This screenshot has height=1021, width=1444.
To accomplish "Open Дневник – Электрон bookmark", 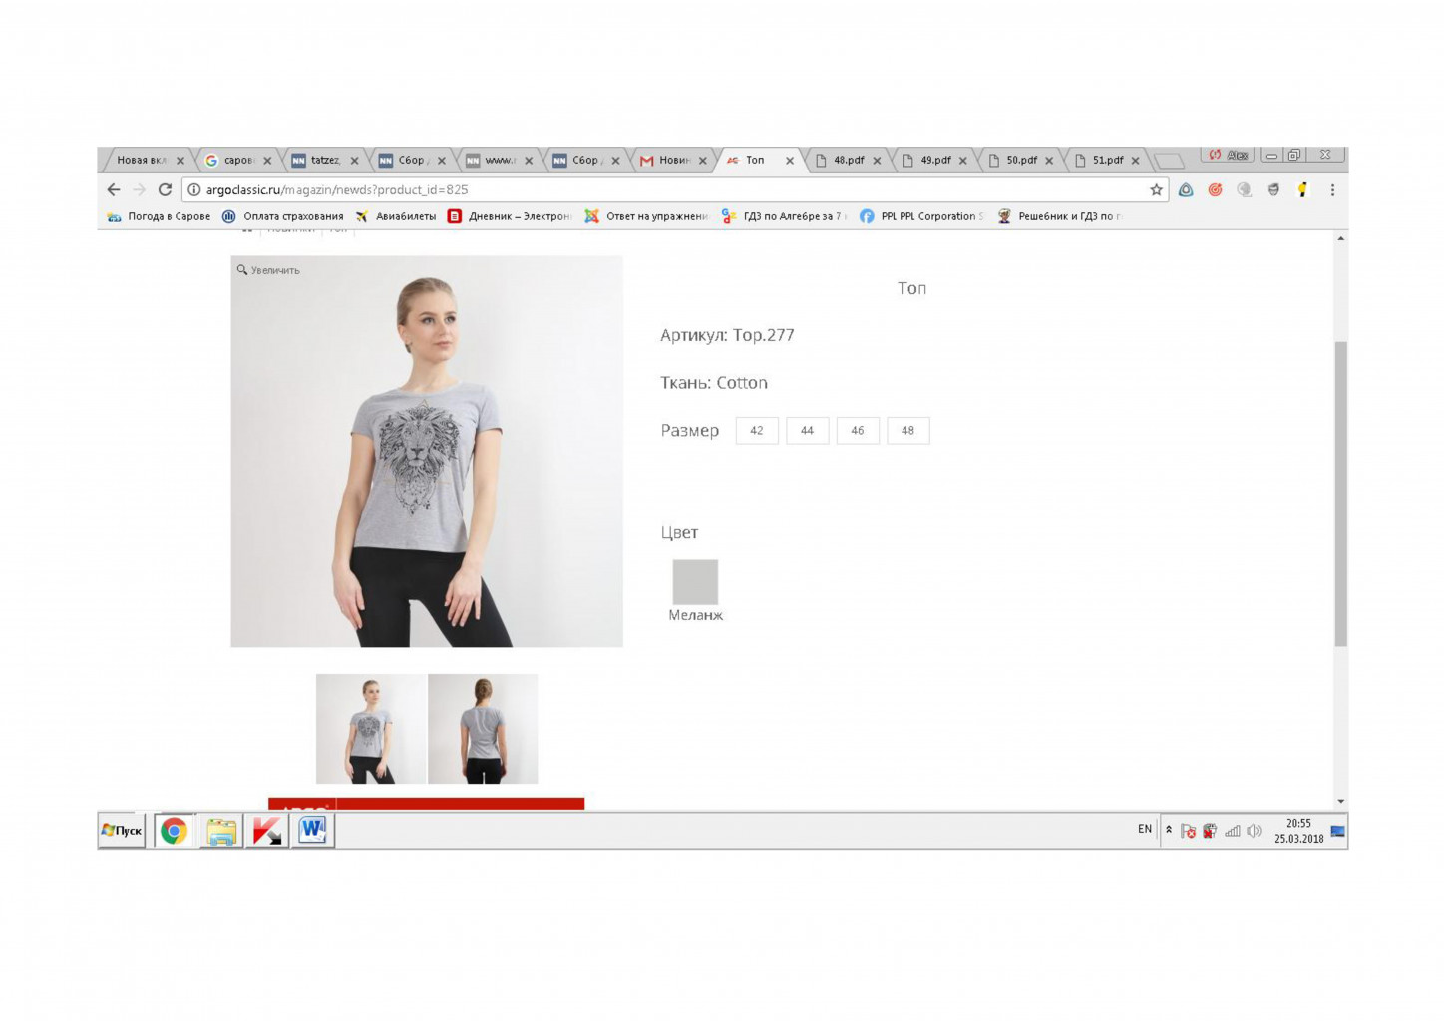I will point(510,216).
